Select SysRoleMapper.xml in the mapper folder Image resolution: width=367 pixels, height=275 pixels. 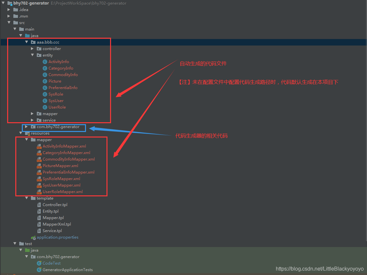tap(61, 179)
